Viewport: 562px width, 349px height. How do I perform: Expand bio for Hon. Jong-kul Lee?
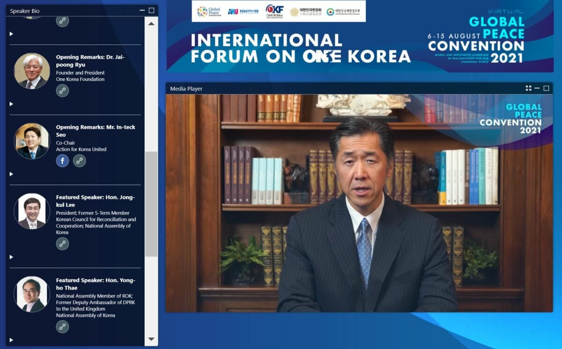point(11,257)
